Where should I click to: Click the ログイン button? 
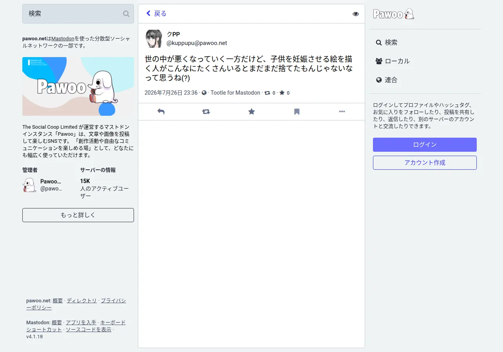[425, 145]
